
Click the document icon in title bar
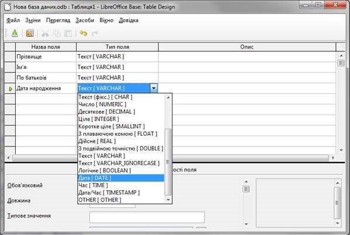[8, 6]
